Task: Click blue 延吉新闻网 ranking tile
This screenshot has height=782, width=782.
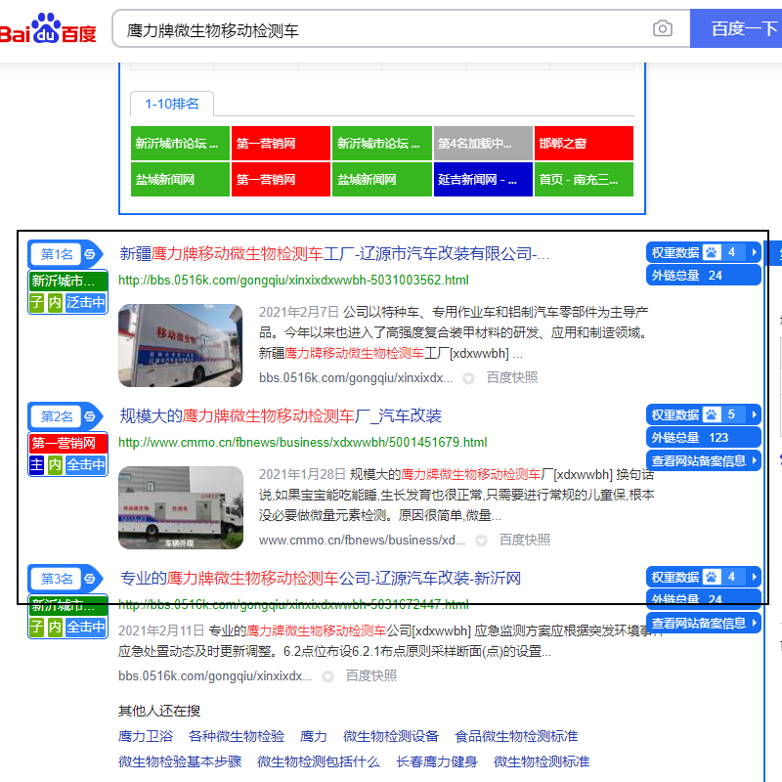Action: click(x=483, y=179)
